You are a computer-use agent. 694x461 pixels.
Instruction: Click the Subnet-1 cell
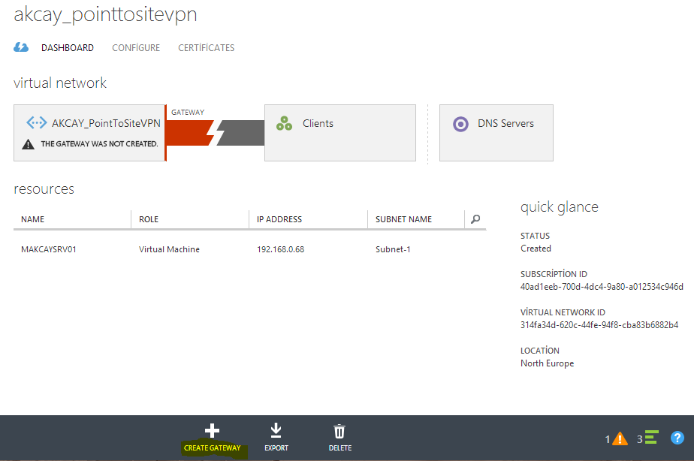coord(393,249)
